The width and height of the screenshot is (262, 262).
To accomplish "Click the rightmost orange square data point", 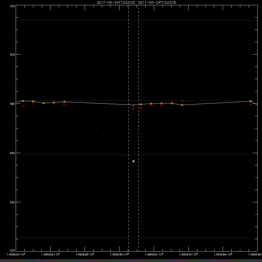I will coord(251,101).
